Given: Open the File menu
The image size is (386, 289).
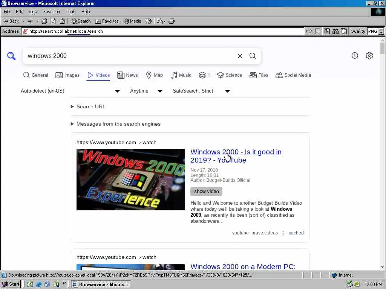Looking at the screenshot, I should click(7, 12).
